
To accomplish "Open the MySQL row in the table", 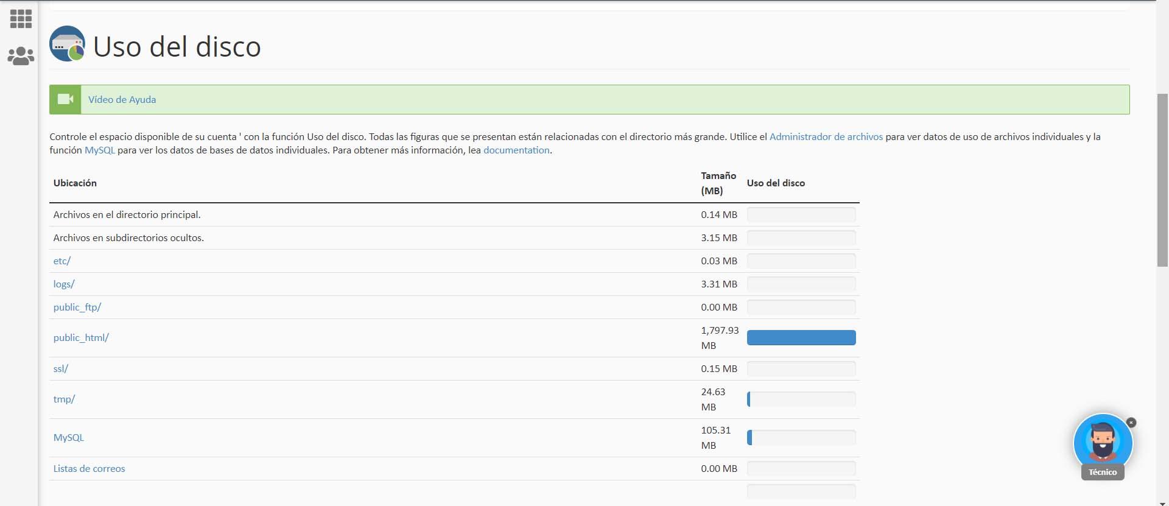I will (69, 438).
